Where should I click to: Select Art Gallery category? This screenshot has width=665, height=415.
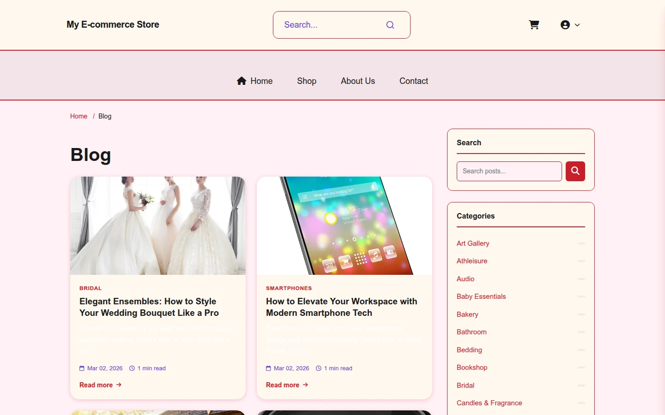pyautogui.click(x=473, y=243)
